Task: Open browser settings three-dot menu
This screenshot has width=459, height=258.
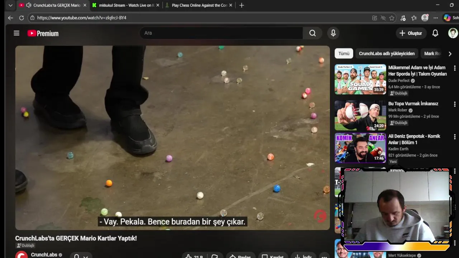Action: click(x=436, y=18)
